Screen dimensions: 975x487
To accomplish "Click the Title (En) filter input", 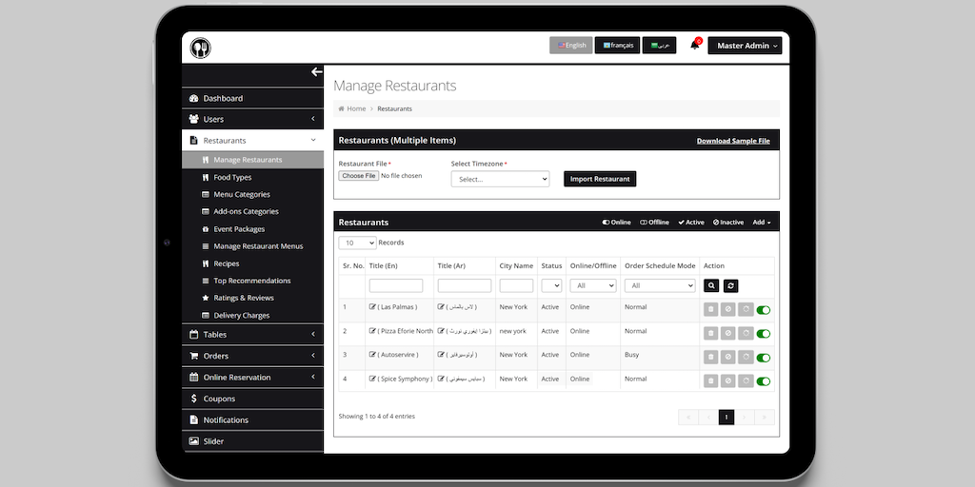I will [x=395, y=285].
